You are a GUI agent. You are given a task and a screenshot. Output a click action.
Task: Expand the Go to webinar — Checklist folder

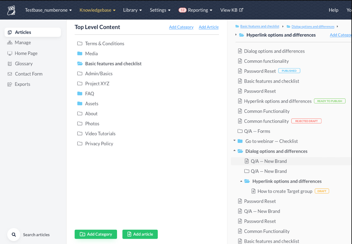pyautogui.click(x=234, y=140)
